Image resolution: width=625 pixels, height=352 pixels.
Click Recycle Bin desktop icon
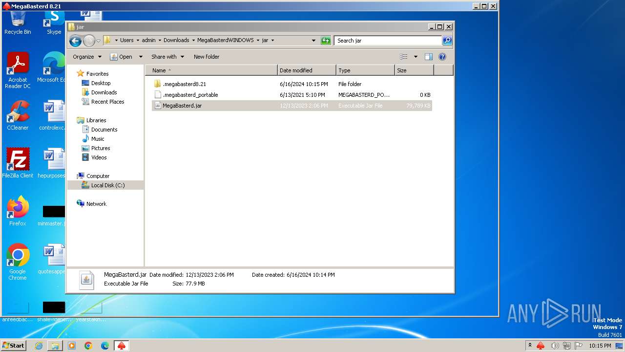tap(18, 22)
